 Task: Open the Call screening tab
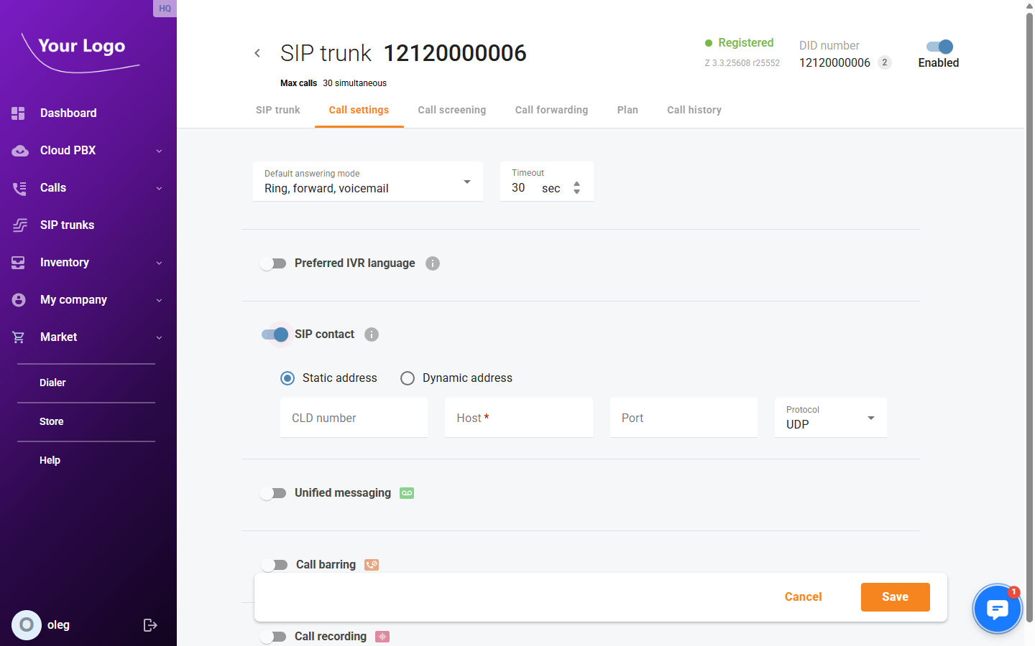tap(451, 109)
